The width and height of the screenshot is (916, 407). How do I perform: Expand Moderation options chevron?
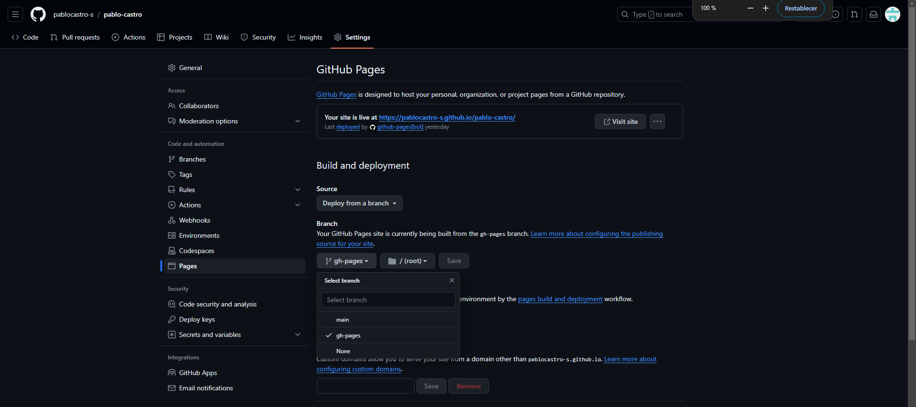pos(298,121)
